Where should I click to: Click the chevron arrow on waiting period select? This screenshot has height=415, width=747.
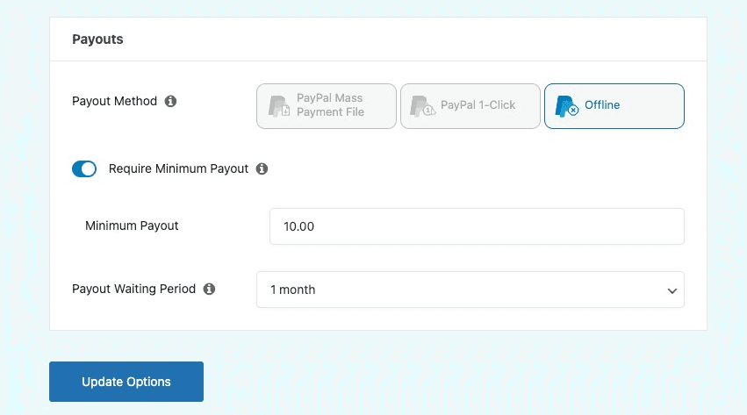tap(672, 290)
